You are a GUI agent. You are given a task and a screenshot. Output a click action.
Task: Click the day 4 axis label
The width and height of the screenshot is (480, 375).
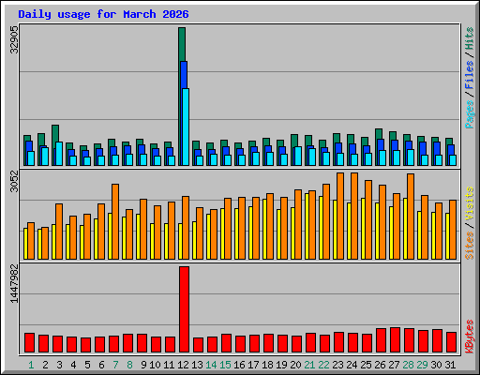click(73, 365)
